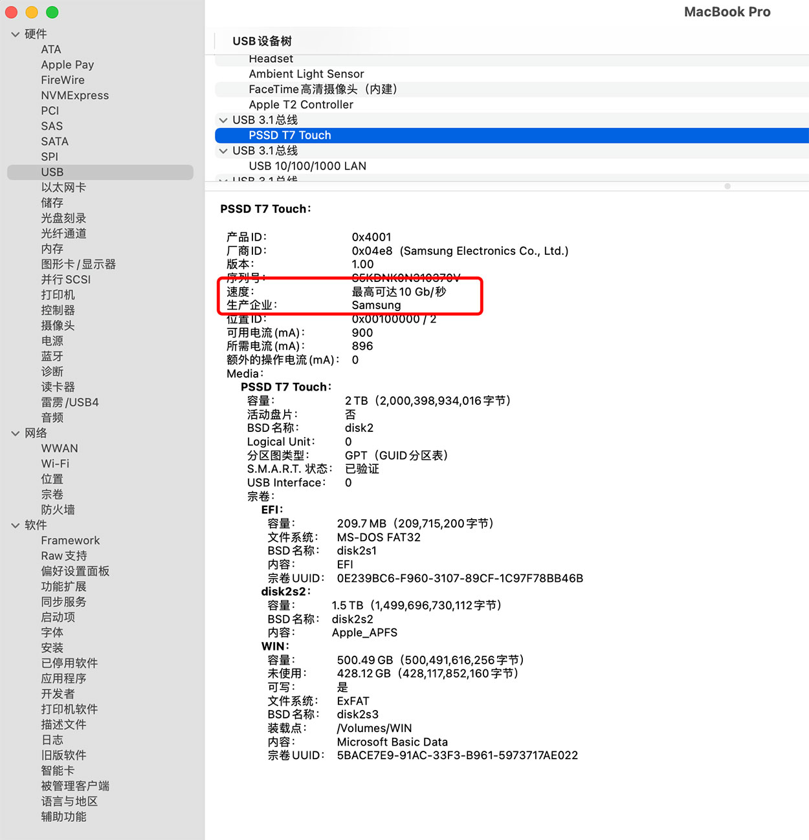This screenshot has width=809, height=840.
Task: Close the System Information window with the red button
Action: (12, 12)
